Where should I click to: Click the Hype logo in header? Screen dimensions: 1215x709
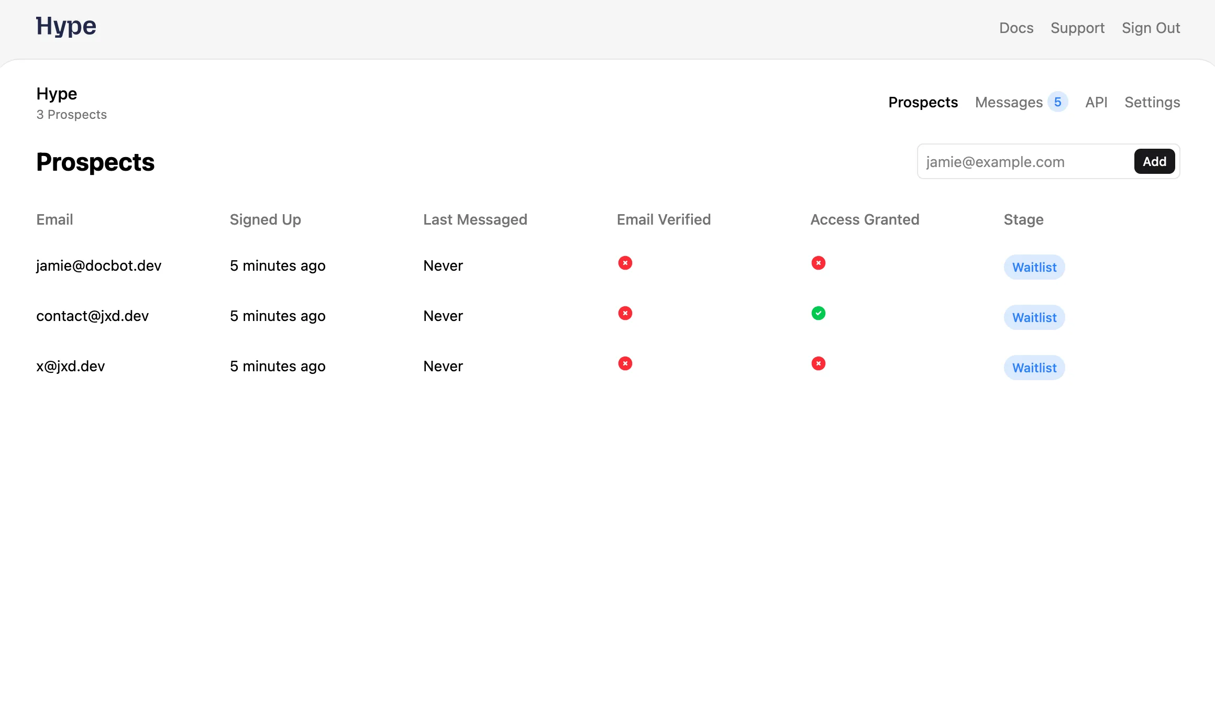pos(66,26)
